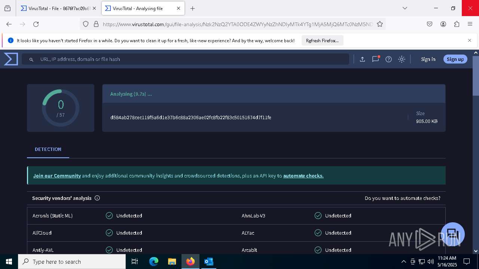Open the DETECTION tab
Screen dimensions: 479x269
point(48,149)
